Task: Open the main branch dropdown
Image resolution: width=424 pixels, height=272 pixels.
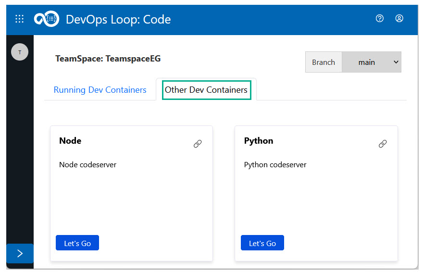Action: click(x=371, y=62)
